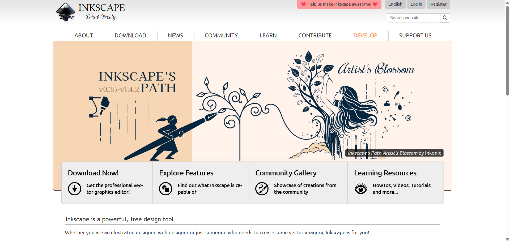Select the DEVELOP navigation item
This screenshot has width=510, height=242.
click(x=365, y=36)
